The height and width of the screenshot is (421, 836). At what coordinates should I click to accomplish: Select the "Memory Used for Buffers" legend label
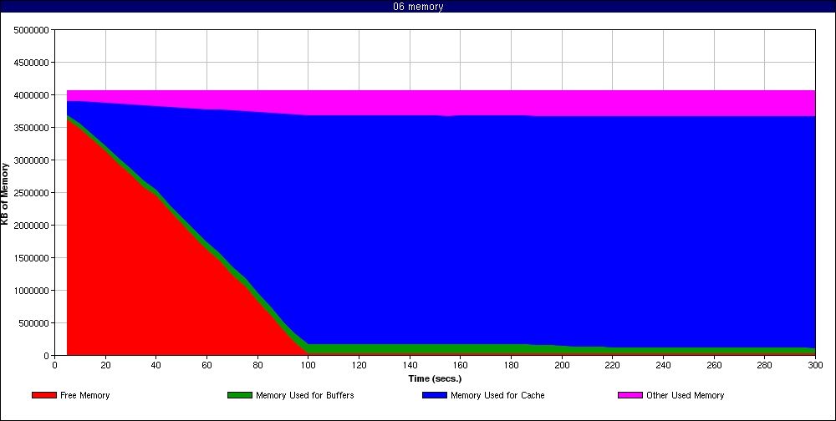pyautogui.click(x=305, y=395)
